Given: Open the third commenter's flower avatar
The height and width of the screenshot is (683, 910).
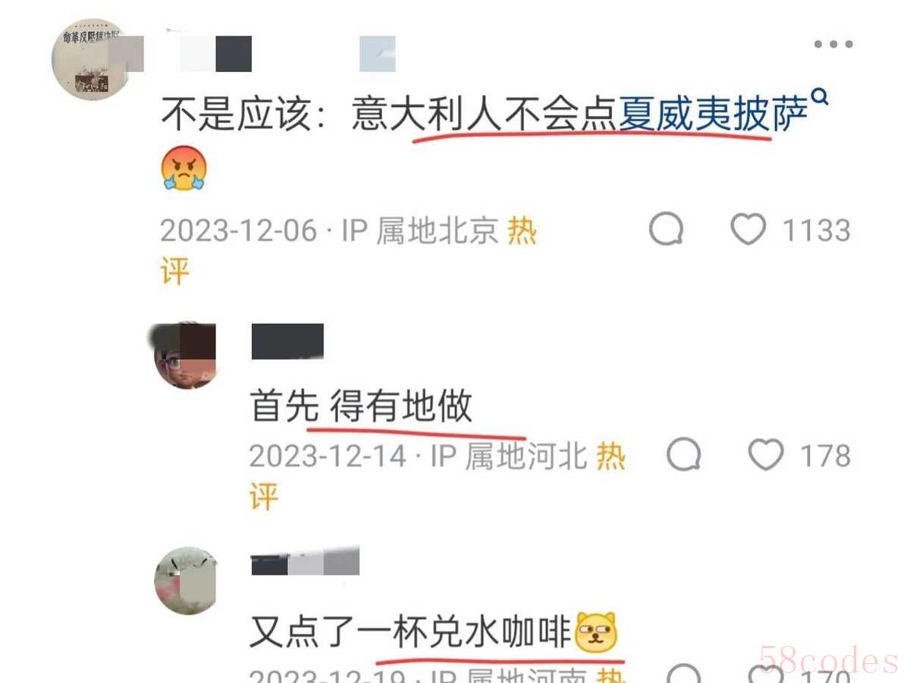Looking at the screenshot, I should click(x=186, y=581).
